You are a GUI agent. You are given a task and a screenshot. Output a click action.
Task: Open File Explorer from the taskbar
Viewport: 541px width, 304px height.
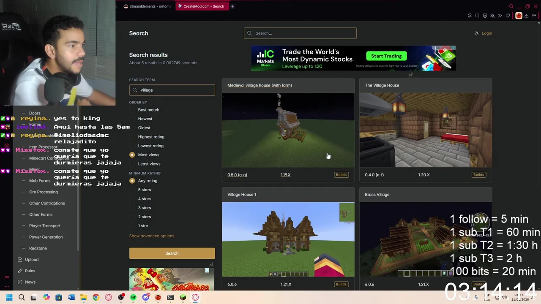pos(84,297)
